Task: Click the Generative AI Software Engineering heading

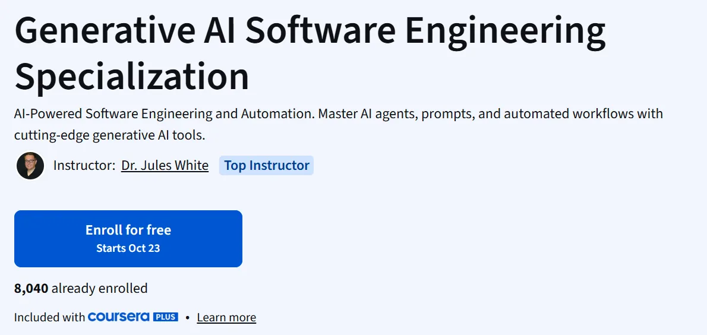Action: (310, 30)
